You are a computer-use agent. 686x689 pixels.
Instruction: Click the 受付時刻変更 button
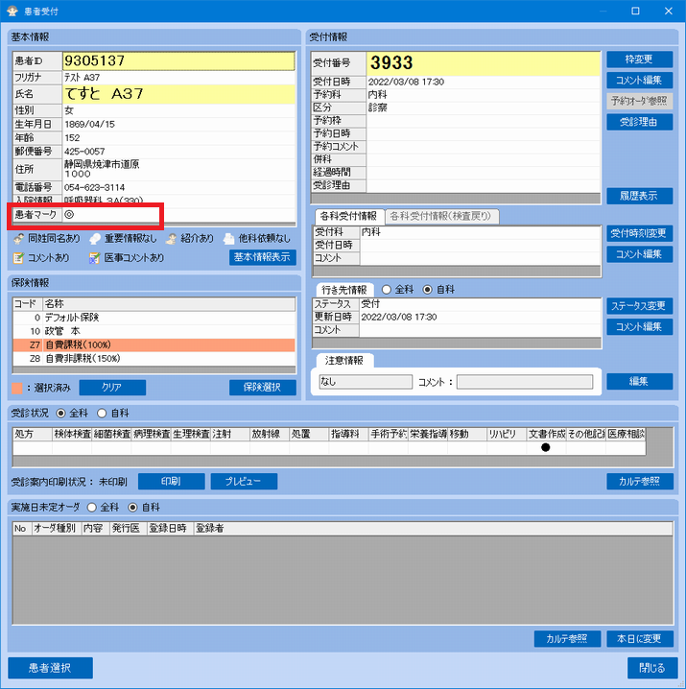[x=639, y=233]
